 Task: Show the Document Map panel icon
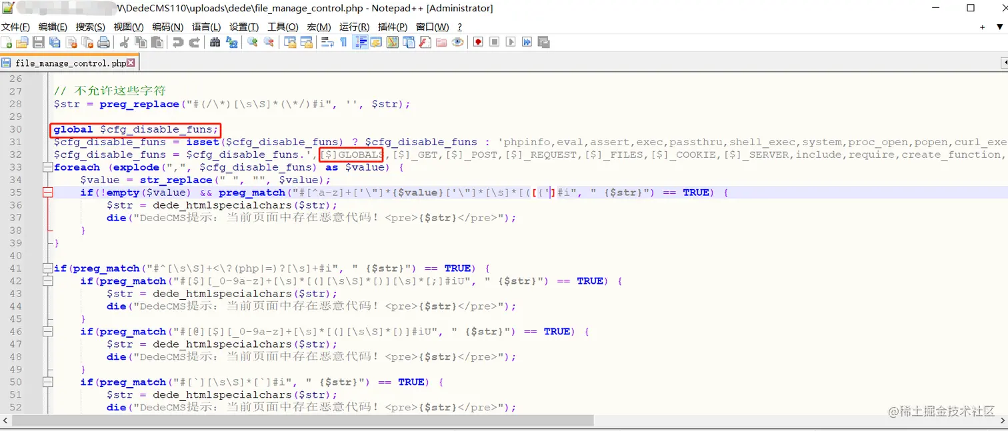tap(392, 42)
